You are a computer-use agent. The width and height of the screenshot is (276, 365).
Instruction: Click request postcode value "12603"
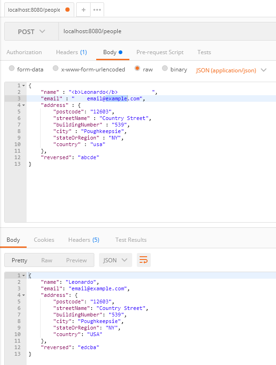tap(101, 112)
